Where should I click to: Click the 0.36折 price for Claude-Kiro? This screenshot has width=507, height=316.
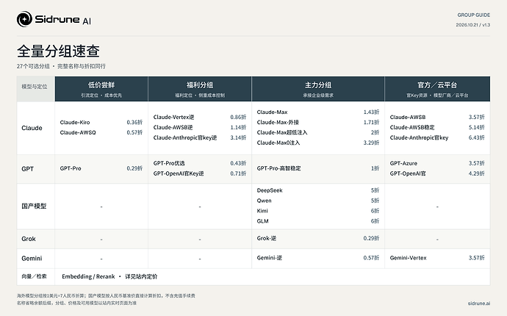134,122
